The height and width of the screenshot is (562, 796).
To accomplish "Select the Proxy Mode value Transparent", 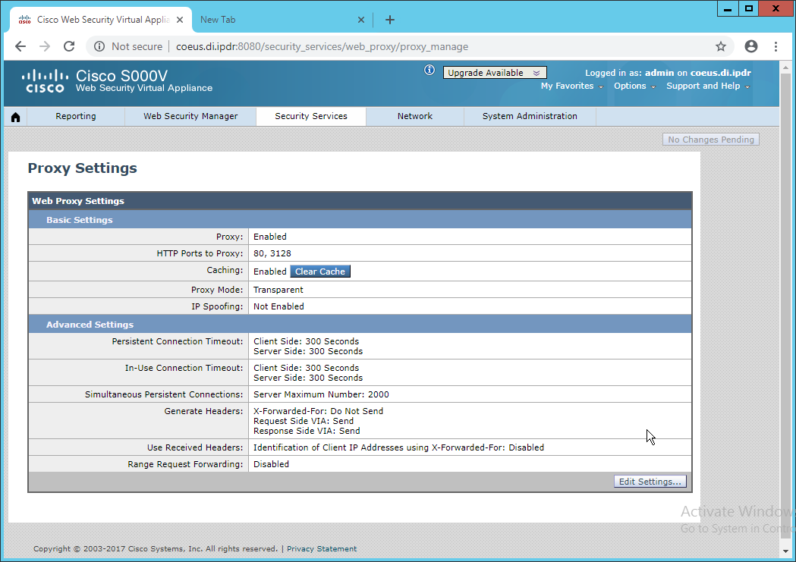I will 278,290.
